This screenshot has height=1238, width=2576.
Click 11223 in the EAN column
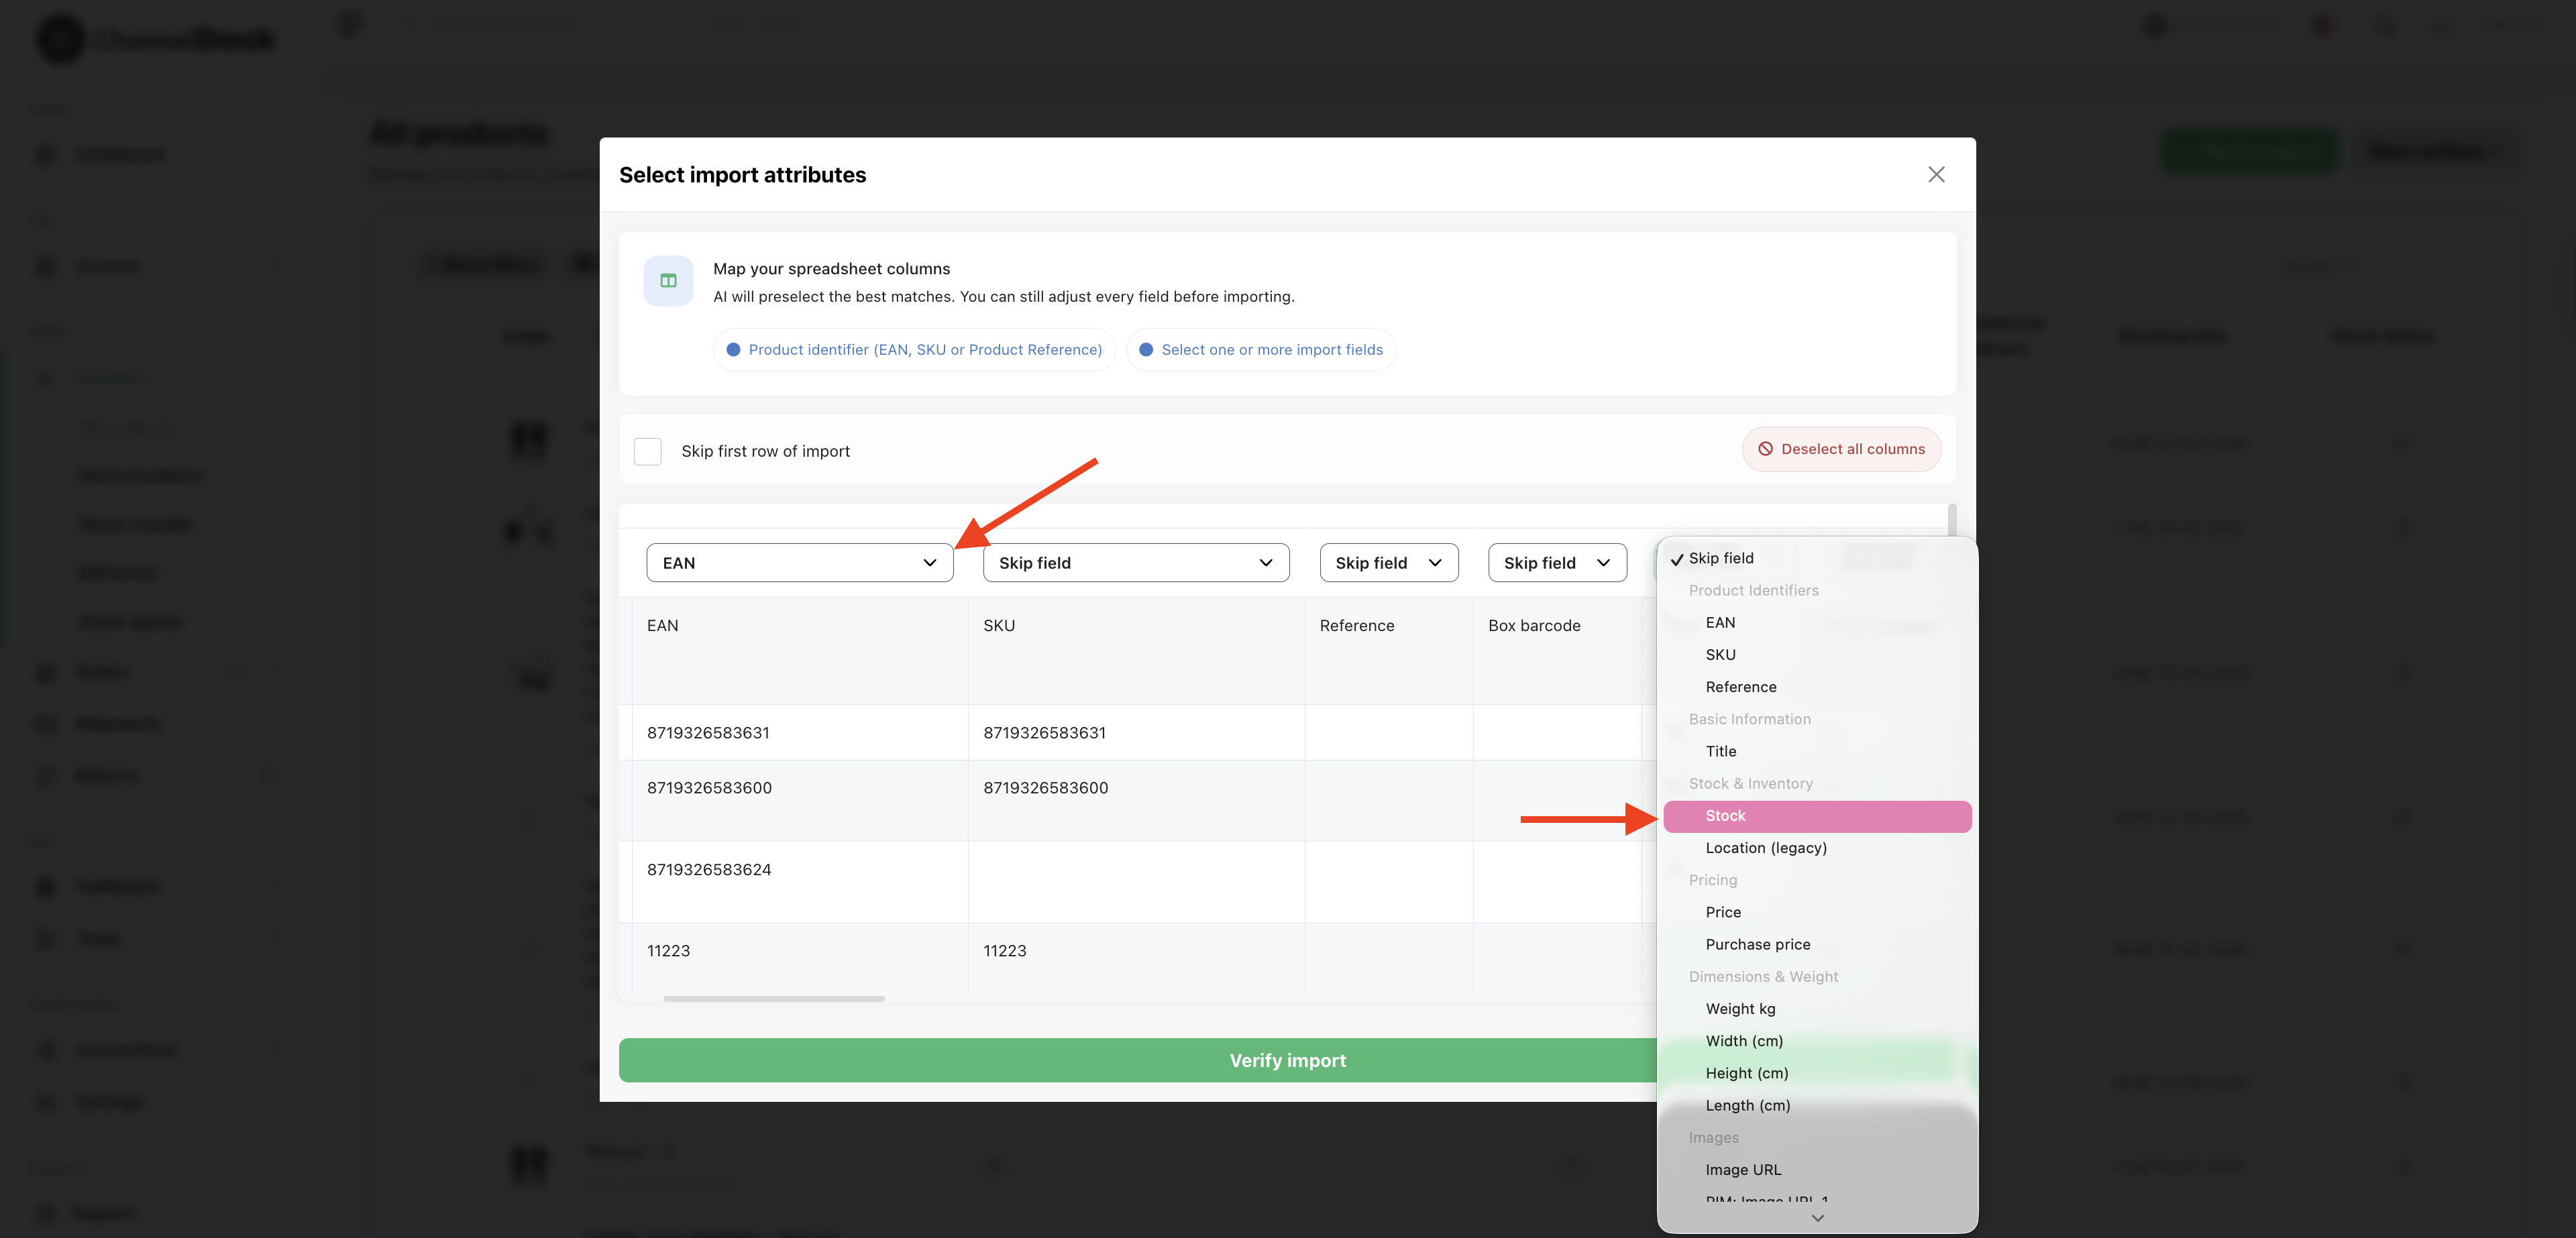(668, 951)
